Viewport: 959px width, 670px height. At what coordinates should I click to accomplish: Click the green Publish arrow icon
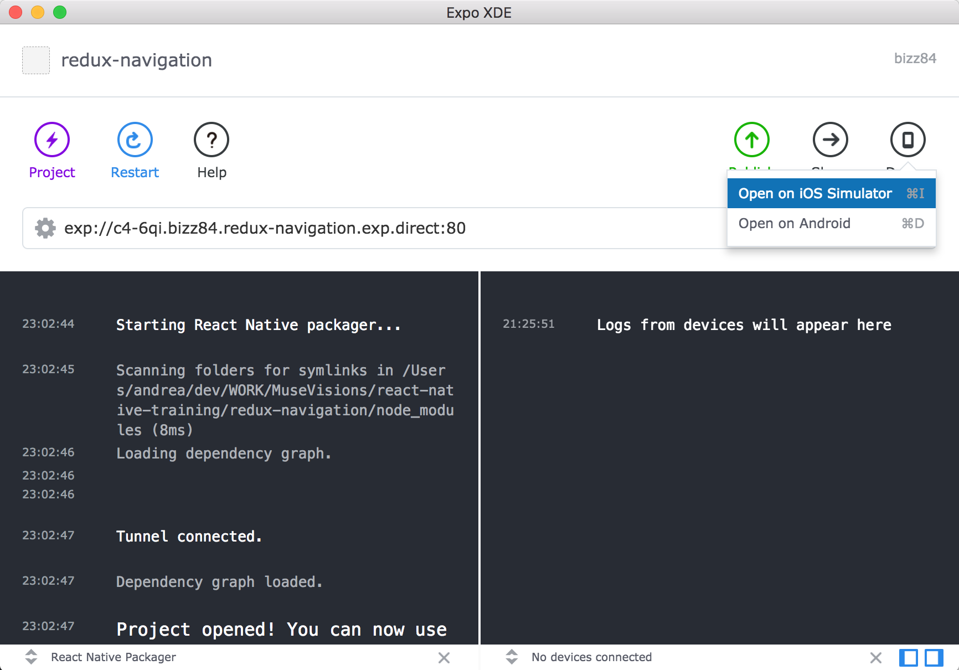[x=751, y=140]
